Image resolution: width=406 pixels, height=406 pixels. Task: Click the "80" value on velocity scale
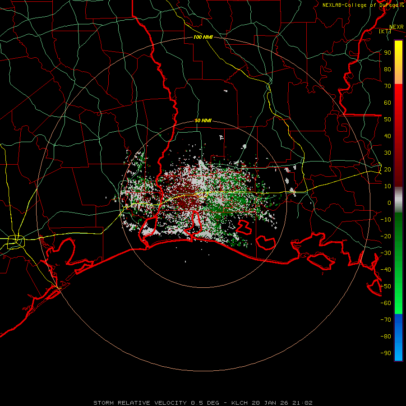pyautogui.click(x=388, y=69)
